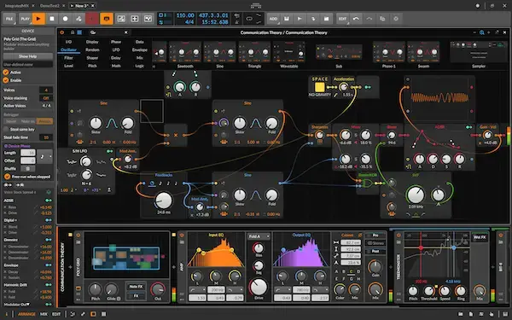The height and width of the screenshot is (320, 512).
Task: Click the SVF filter cutoff knob
Action: [x=416, y=195]
